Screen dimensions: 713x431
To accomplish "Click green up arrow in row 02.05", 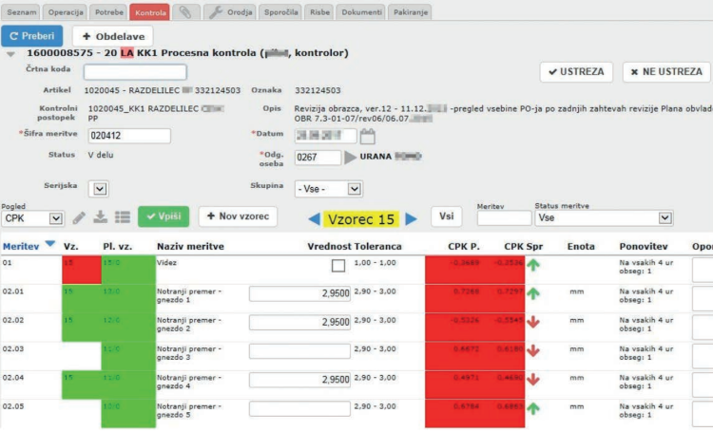I will click(533, 408).
